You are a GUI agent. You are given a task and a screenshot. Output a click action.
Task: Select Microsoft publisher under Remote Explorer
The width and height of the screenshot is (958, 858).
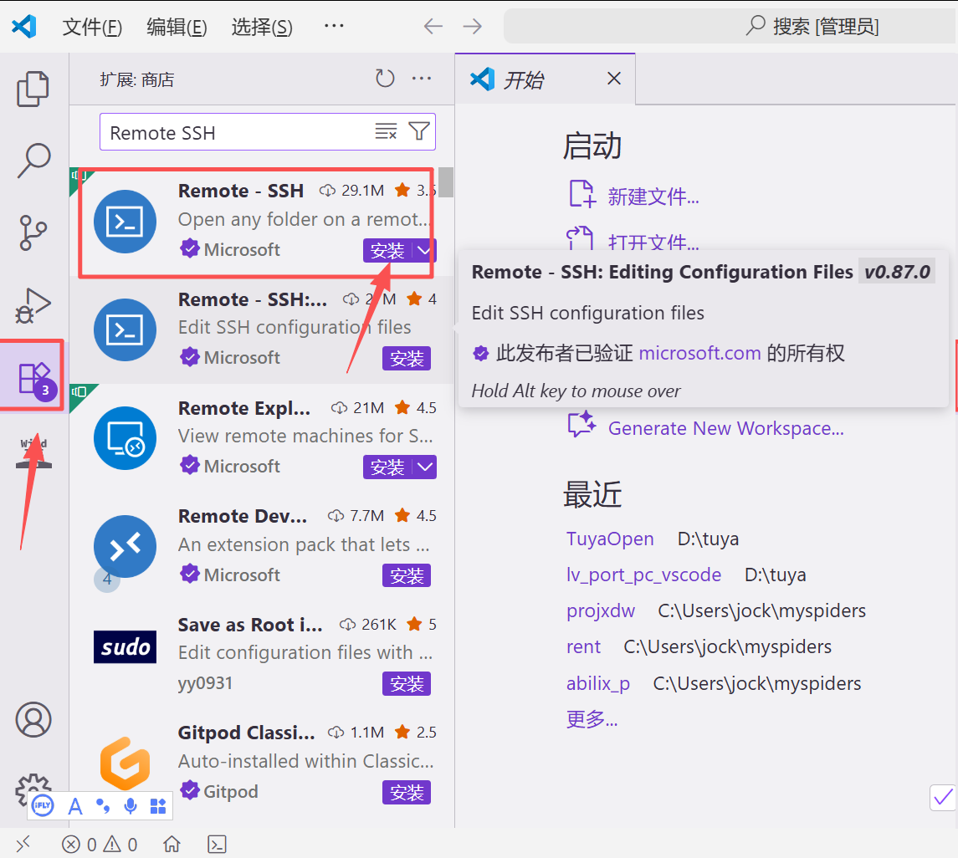point(242,466)
